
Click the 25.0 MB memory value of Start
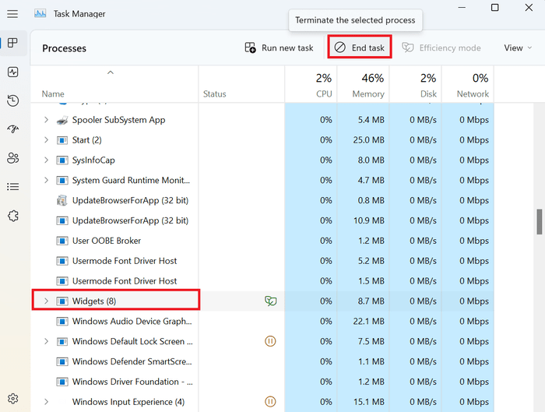(x=369, y=140)
